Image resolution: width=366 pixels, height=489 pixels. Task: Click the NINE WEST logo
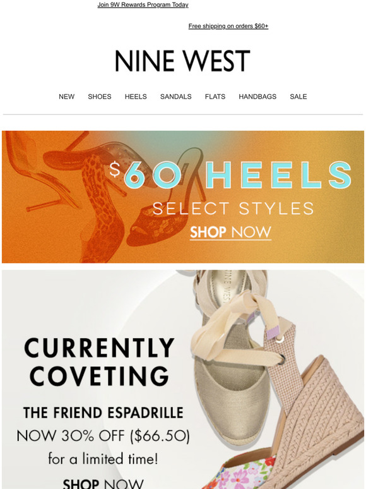pos(182,61)
